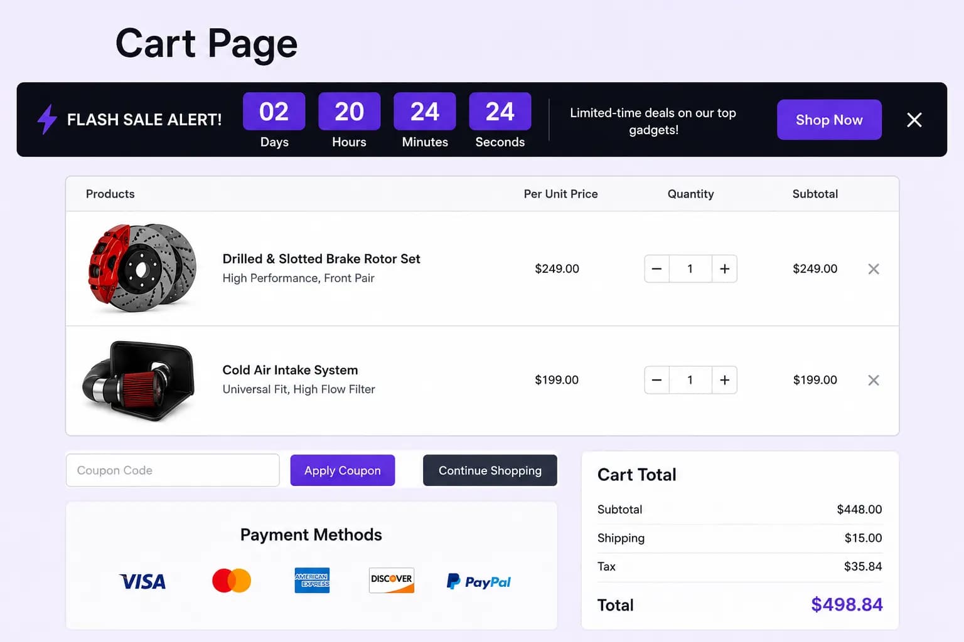Viewport: 964px width, 642px height.
Task: Focus the Coupon Code input field
Action: (173, 470)
